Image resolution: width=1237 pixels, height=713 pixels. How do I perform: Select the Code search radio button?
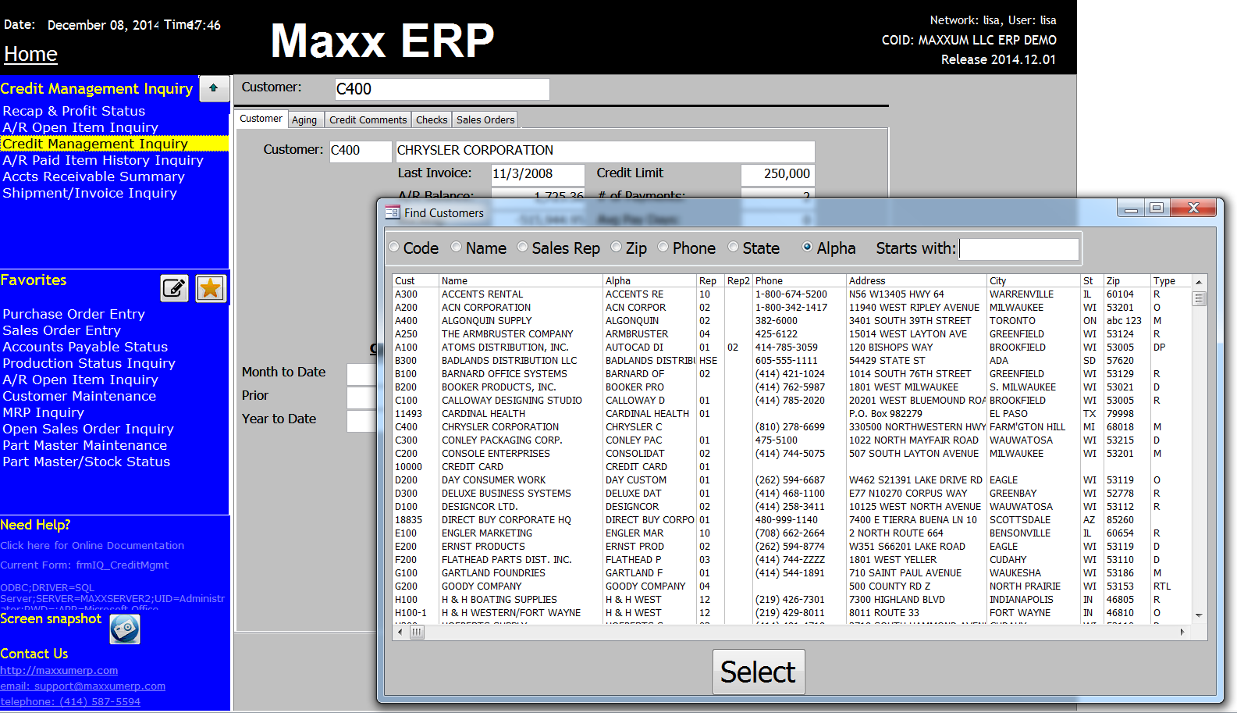pos(394,248)
